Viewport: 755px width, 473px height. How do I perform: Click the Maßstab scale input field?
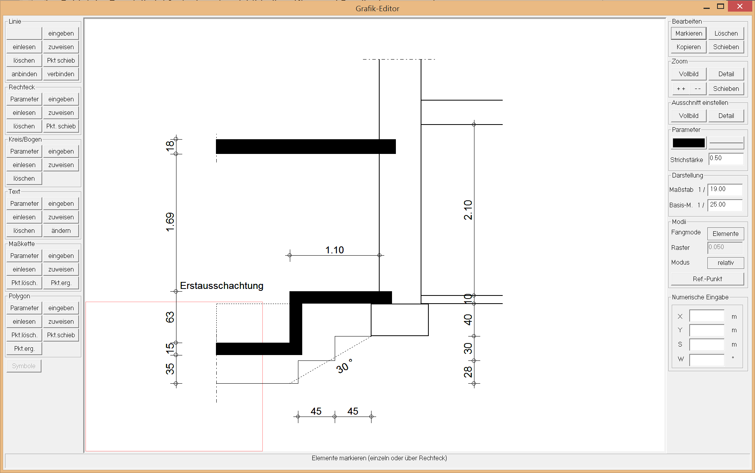pyautogui.click(x=724, y=190)
